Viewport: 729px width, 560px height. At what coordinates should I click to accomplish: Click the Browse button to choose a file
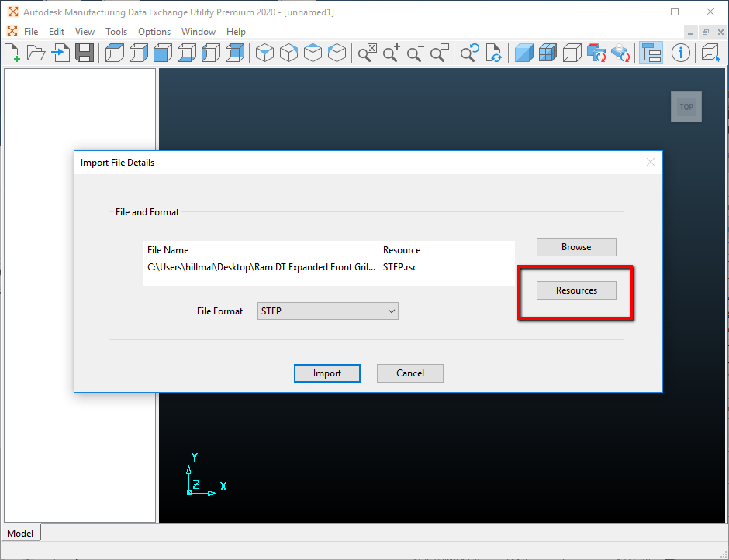(576, 246)
